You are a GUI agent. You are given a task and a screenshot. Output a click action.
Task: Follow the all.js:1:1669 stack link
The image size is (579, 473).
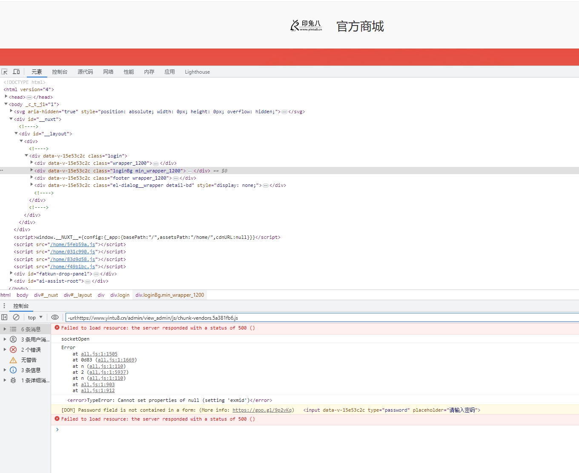(116, 360)
